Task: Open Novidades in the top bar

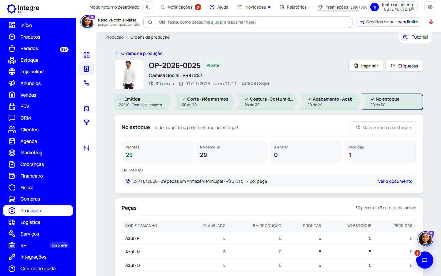Action: (x=254, y=7)
